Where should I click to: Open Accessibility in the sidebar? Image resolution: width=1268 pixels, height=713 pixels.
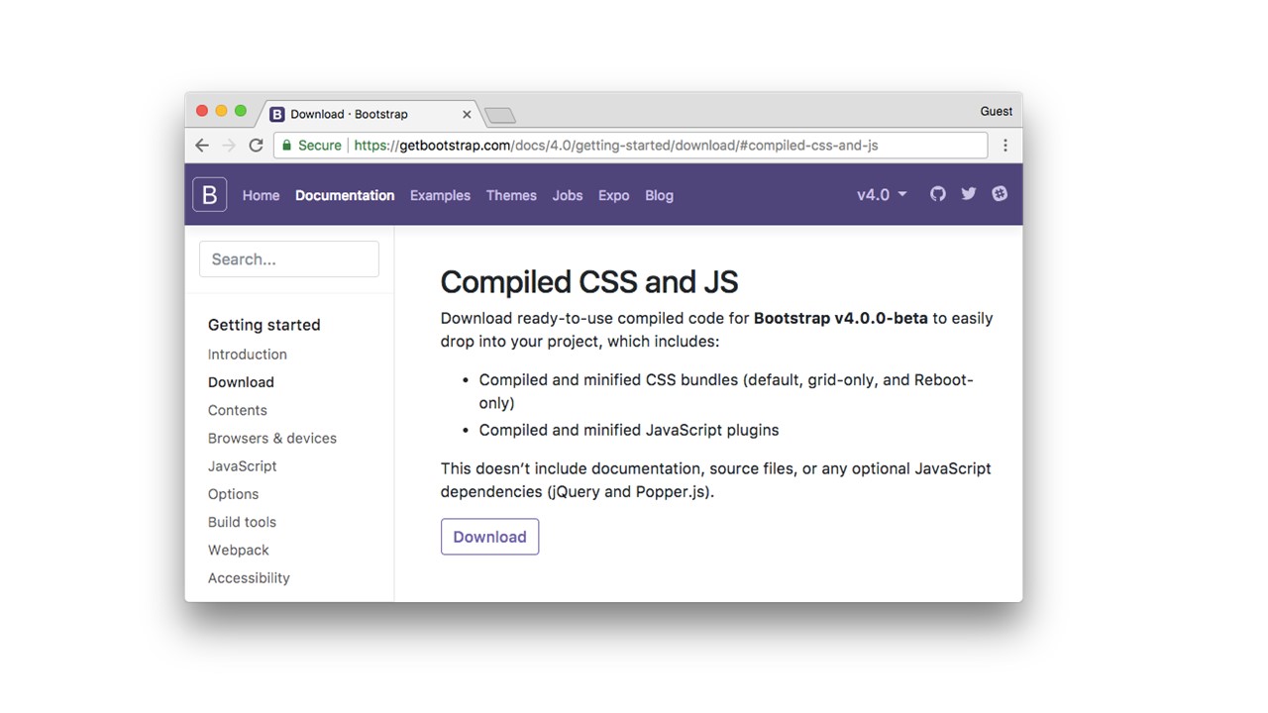249,577
